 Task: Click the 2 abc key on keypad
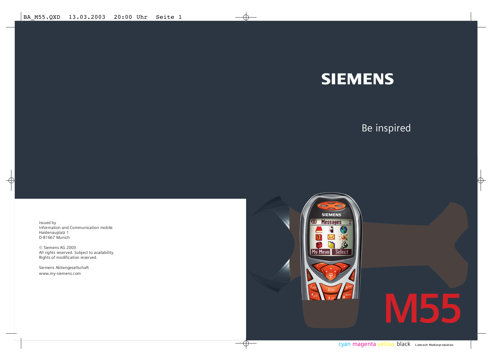pos(331,289)
